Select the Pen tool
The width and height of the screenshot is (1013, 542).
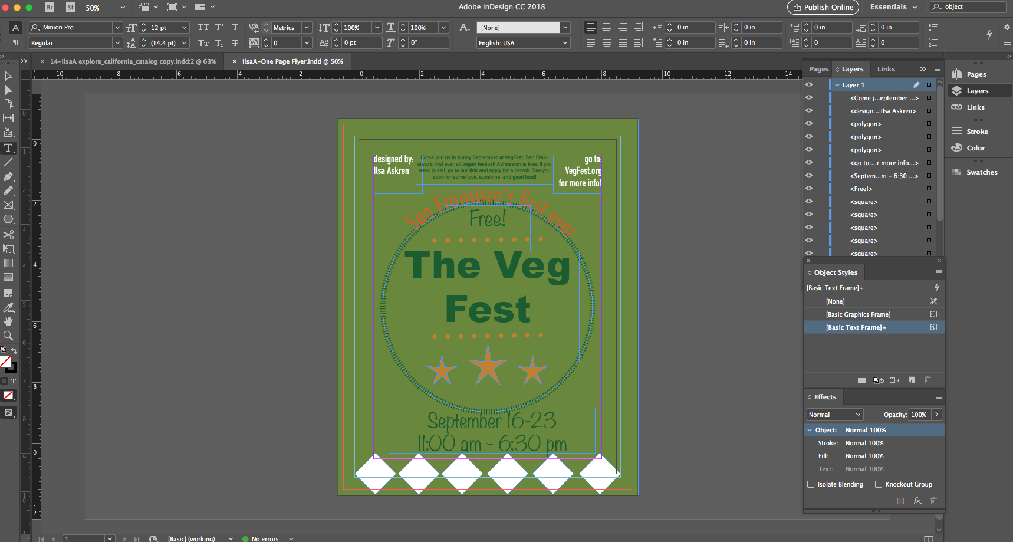tap(8, 176)
